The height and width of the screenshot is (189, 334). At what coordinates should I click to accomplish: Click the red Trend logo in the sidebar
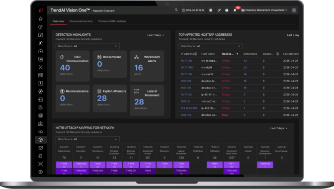(x=41, y=10)
